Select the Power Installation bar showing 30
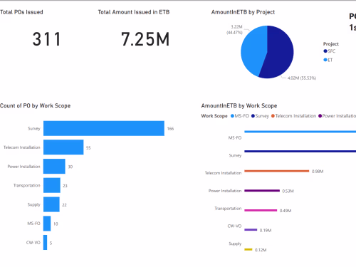Screen dimensions: 356x267 pos(54,167)
